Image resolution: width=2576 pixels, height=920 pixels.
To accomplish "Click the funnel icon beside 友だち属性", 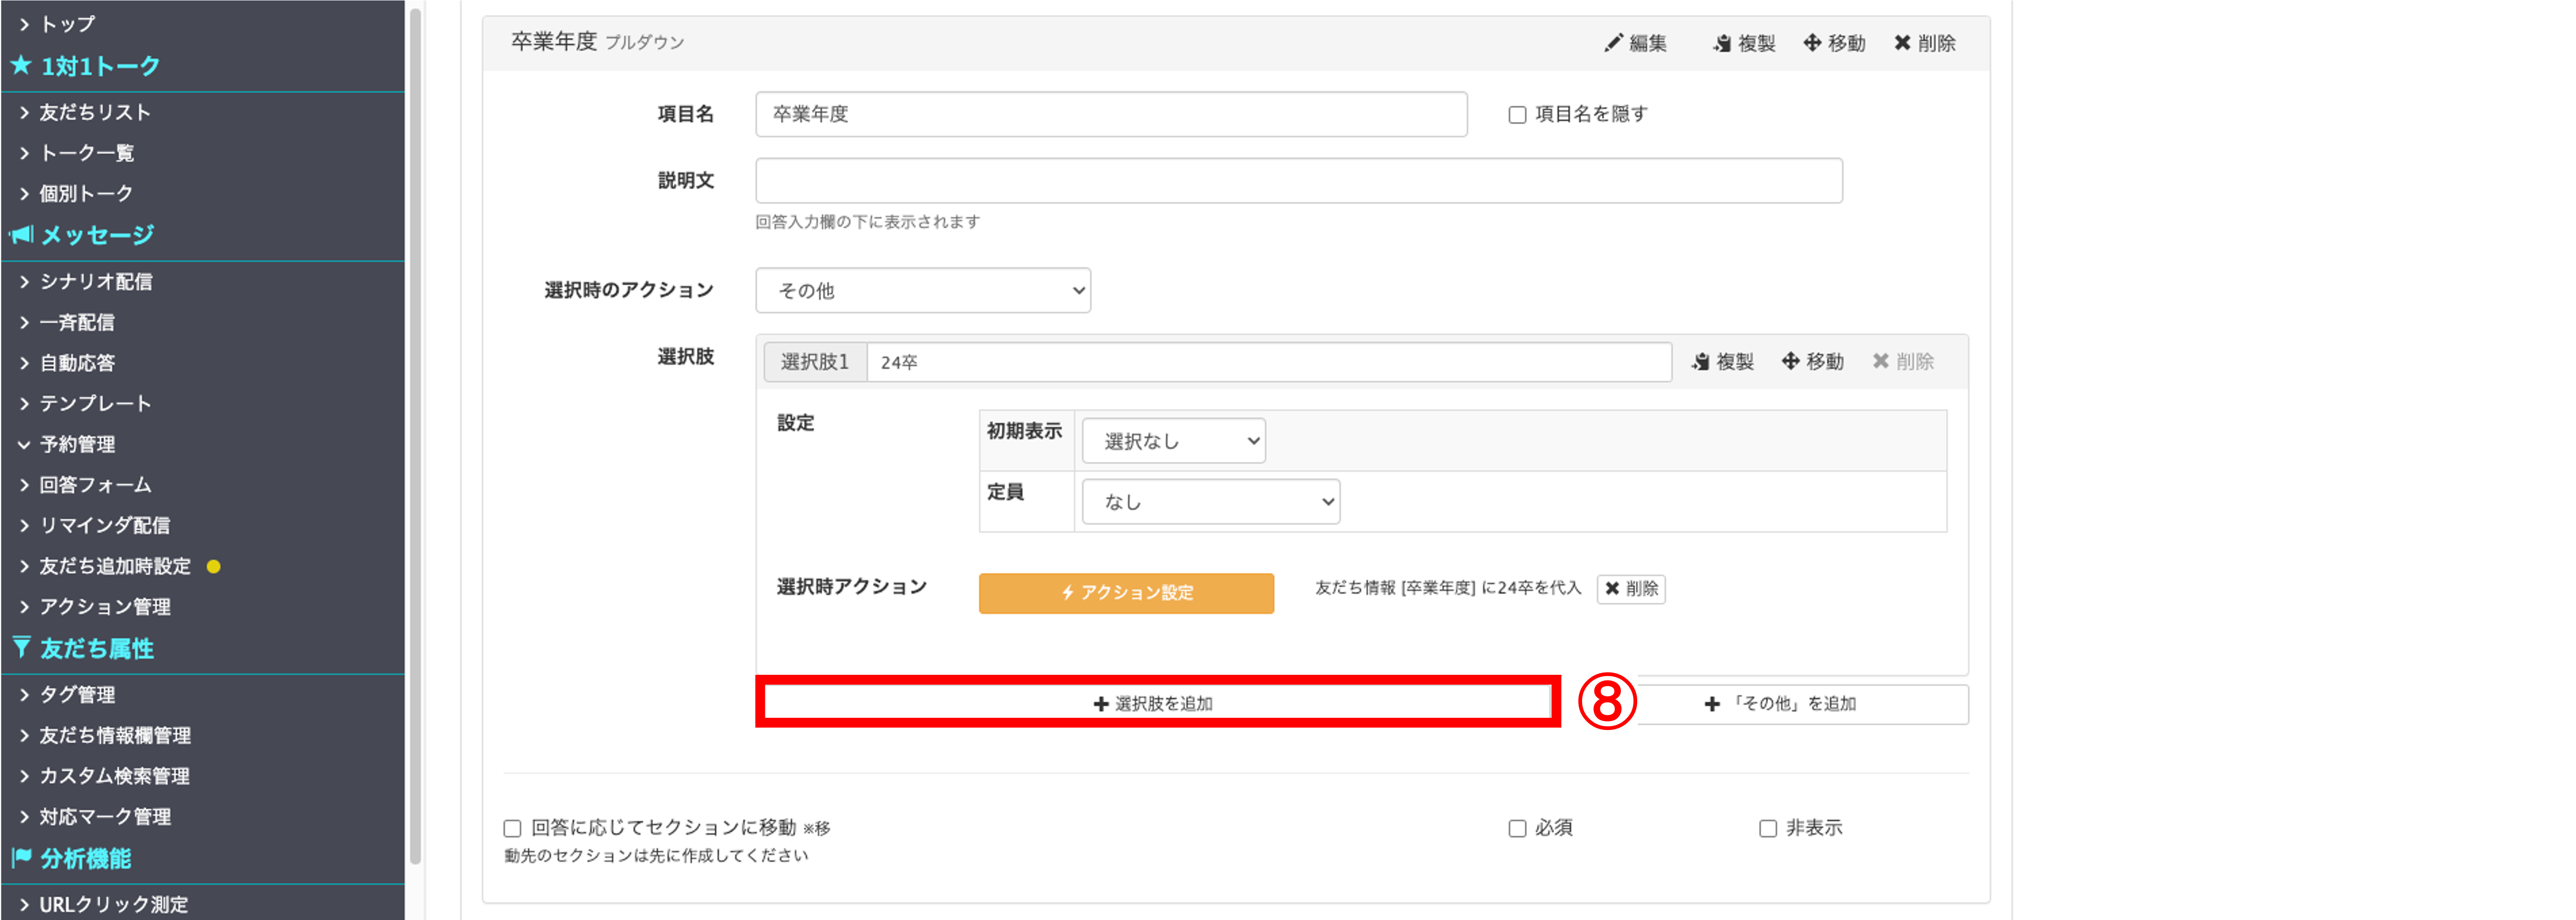I will pos(21,647).
